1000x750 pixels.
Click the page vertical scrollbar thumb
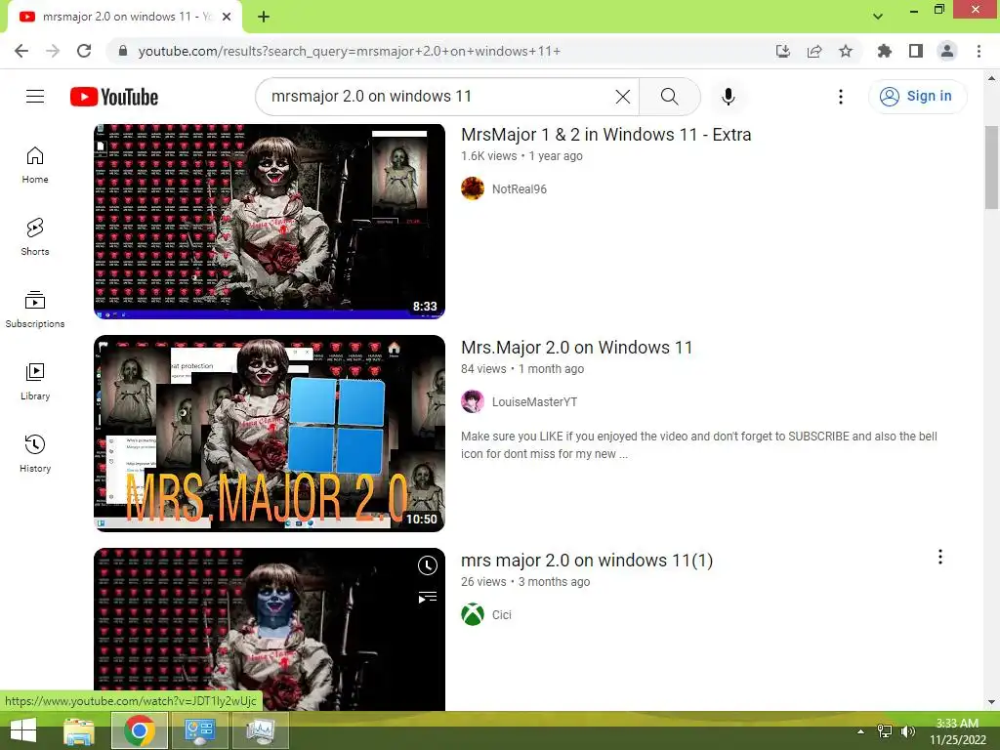[x=991, y=167]
